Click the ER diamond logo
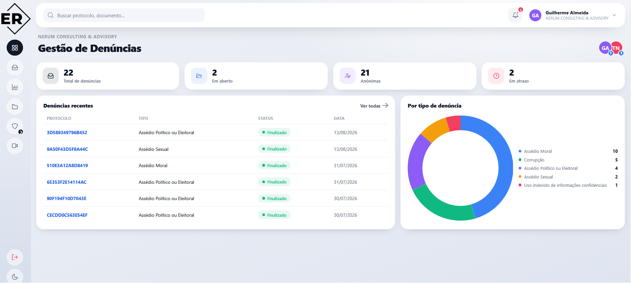 (15, 19)
